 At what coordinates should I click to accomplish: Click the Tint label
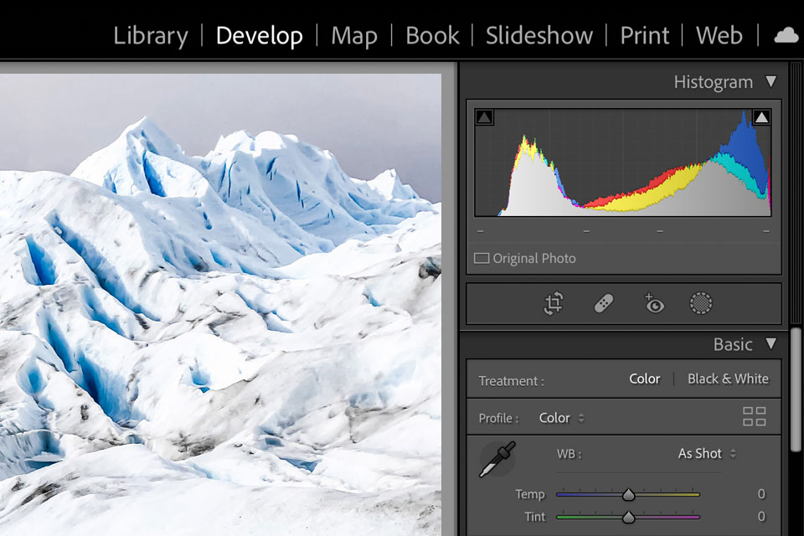[535, 517]
